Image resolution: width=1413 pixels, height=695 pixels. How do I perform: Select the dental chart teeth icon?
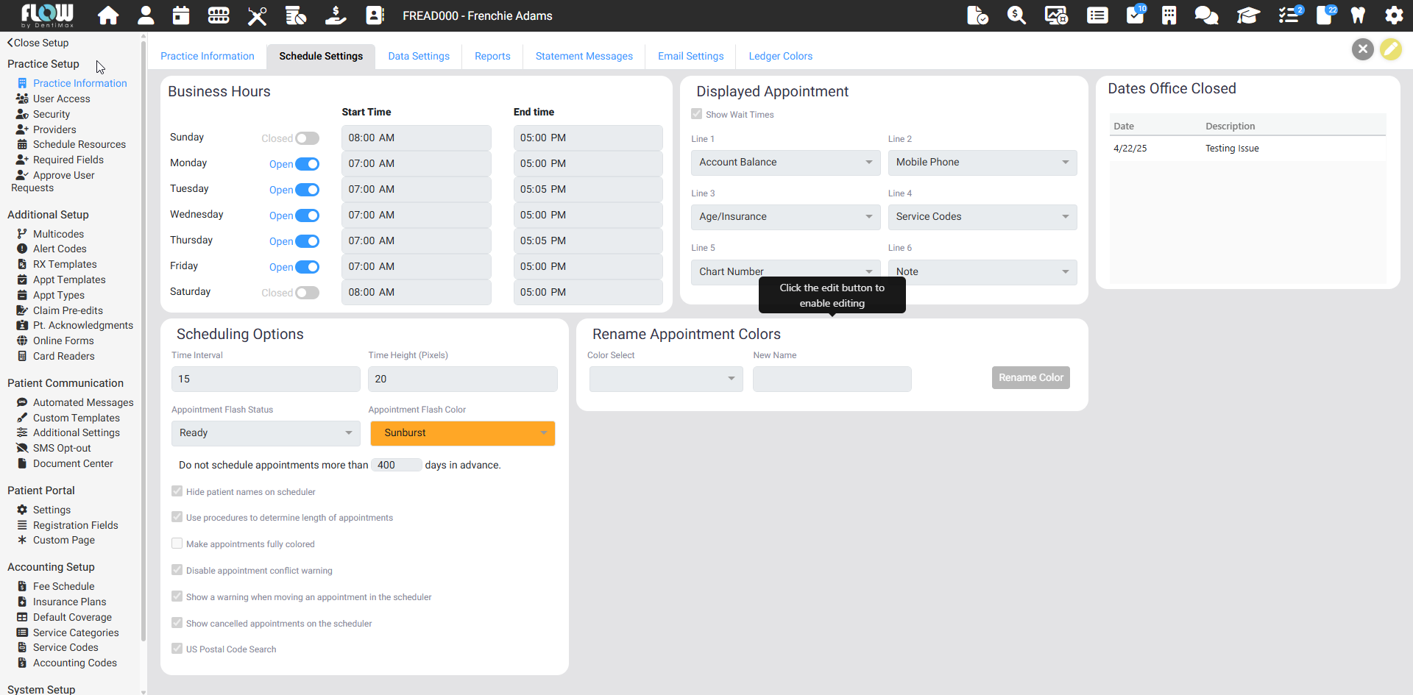click(x=219, y=15)
